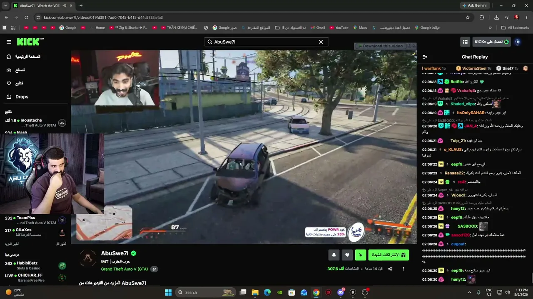Open Chrome downloads icon
This screenshot has width=533, height=299.
[496, 17]
